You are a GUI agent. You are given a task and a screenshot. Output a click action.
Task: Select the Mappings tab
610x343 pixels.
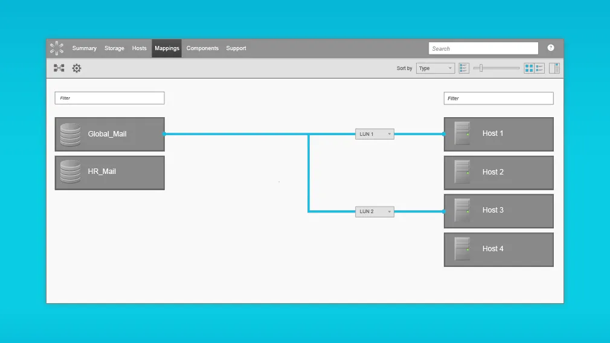point(167,48)
